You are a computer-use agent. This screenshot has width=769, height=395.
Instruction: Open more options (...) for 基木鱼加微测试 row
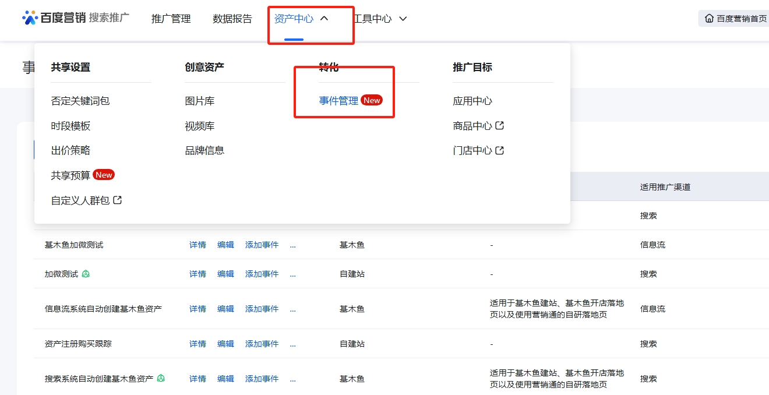coord(292,245)
